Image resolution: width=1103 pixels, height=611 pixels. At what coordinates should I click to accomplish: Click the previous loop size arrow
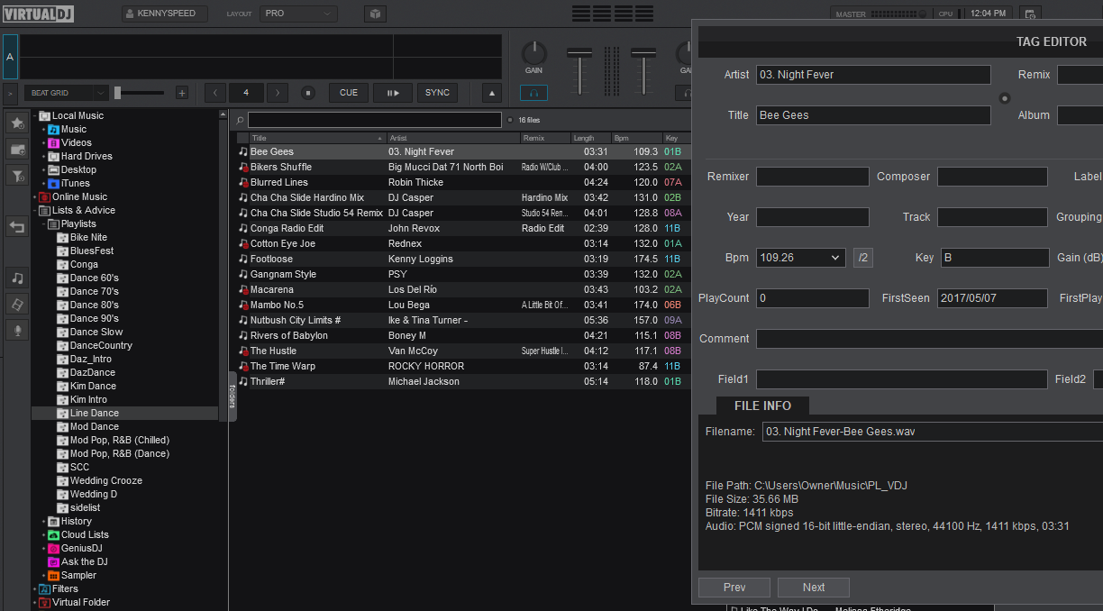tap(215, 93)
